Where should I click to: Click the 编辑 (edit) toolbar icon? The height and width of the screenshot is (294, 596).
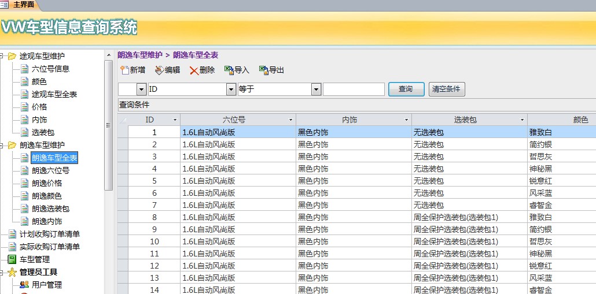[x=159, y=70]
